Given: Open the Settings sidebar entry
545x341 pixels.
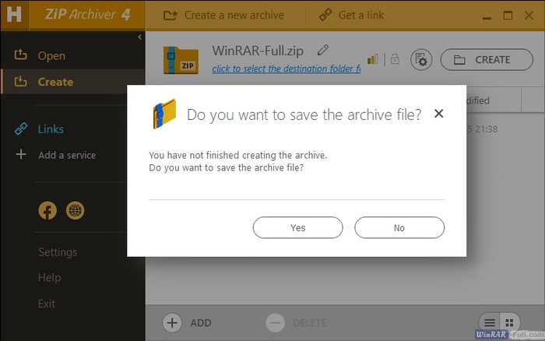Looking at the screenshot, I should tap(58, 252).
